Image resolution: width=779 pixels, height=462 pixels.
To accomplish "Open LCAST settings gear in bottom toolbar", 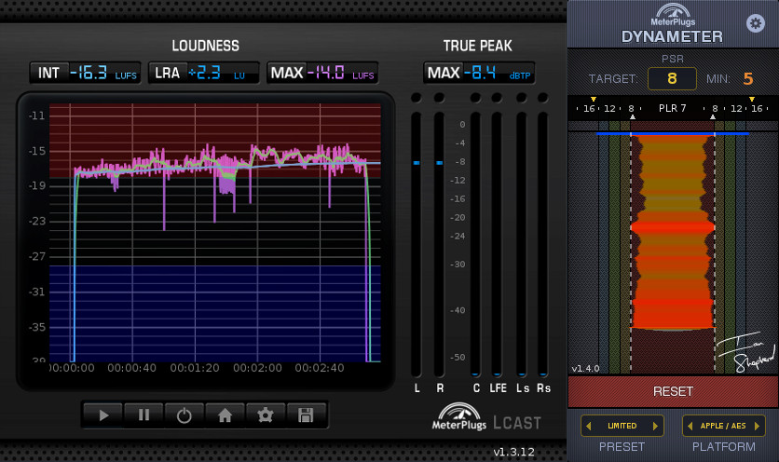I will [x=266, y=414].
